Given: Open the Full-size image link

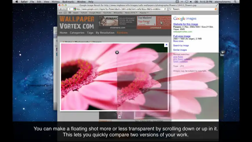Looking at the screenshot, I should [x=182, y=36].
